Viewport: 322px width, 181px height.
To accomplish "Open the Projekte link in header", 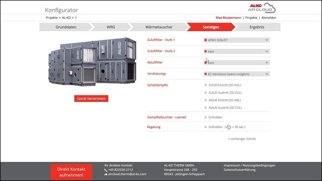I will coord(251,18).
